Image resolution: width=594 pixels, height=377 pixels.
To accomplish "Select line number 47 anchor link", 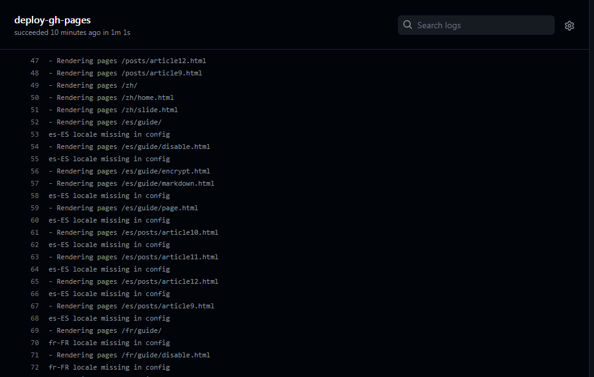I will click(34, 61).
